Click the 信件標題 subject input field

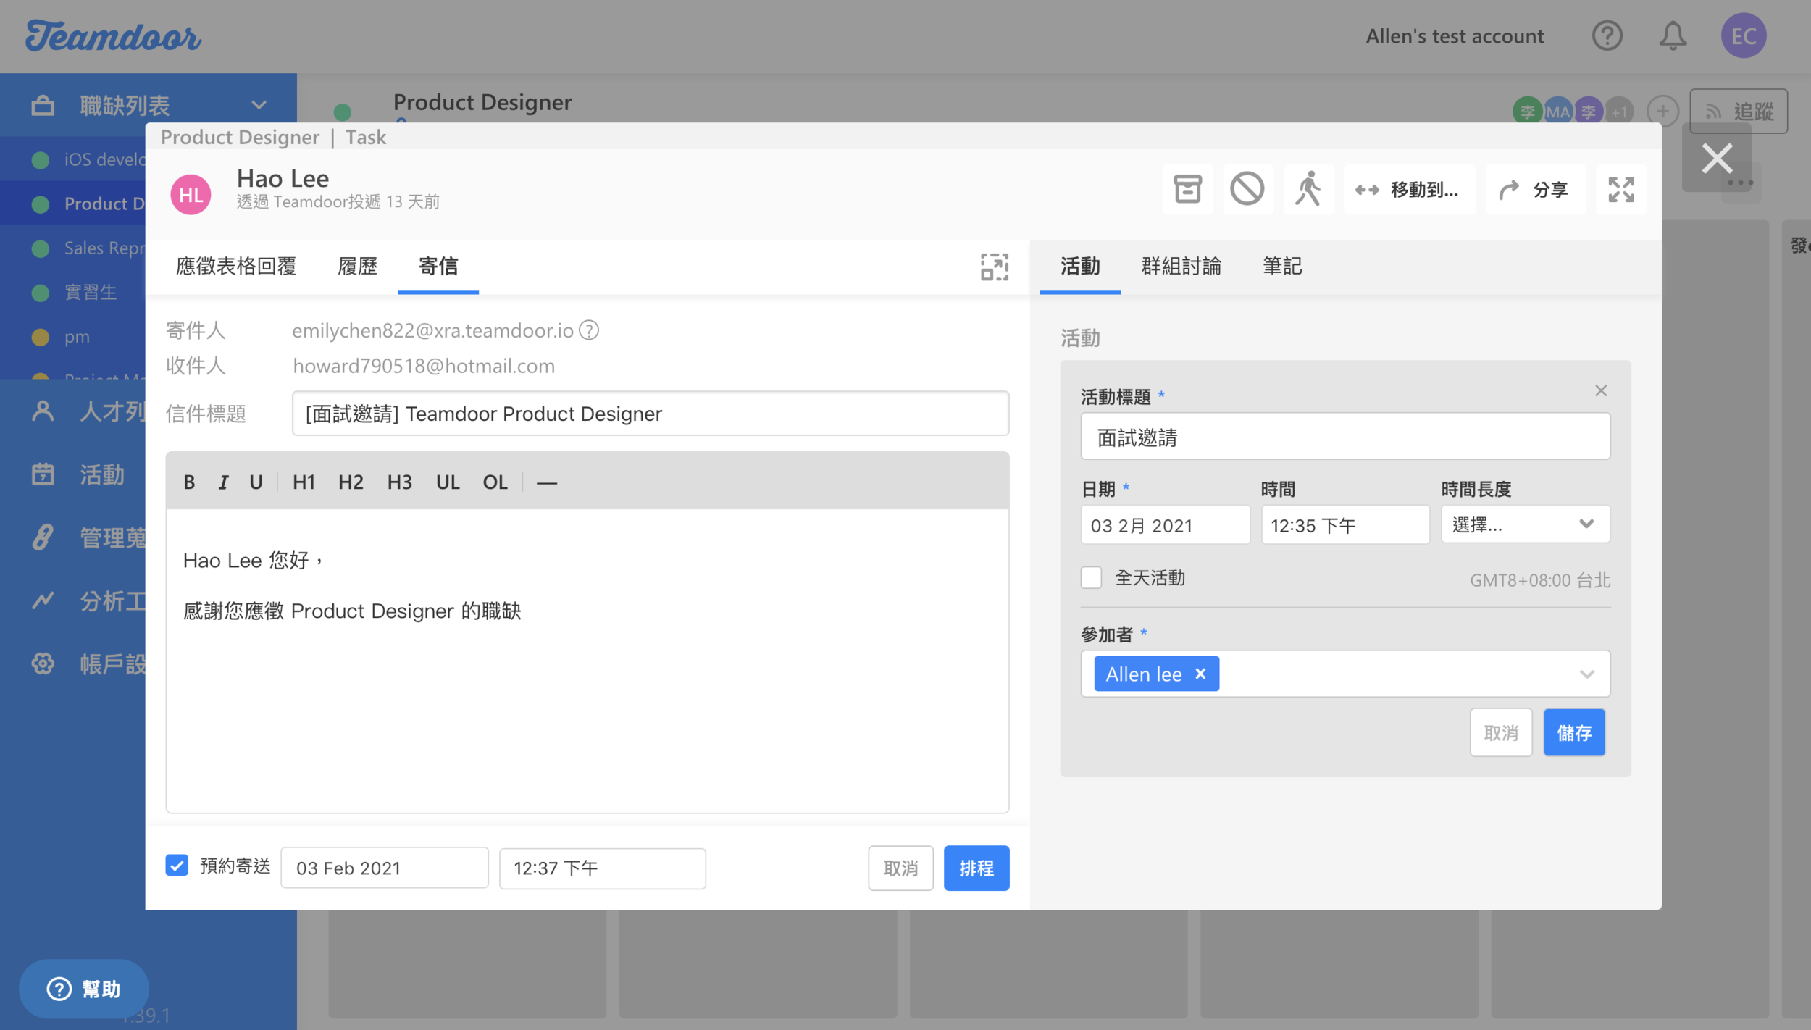pyautogui.click(x=651, y=414)
